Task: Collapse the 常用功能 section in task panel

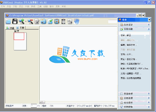Action: click(x=134, y=29)
